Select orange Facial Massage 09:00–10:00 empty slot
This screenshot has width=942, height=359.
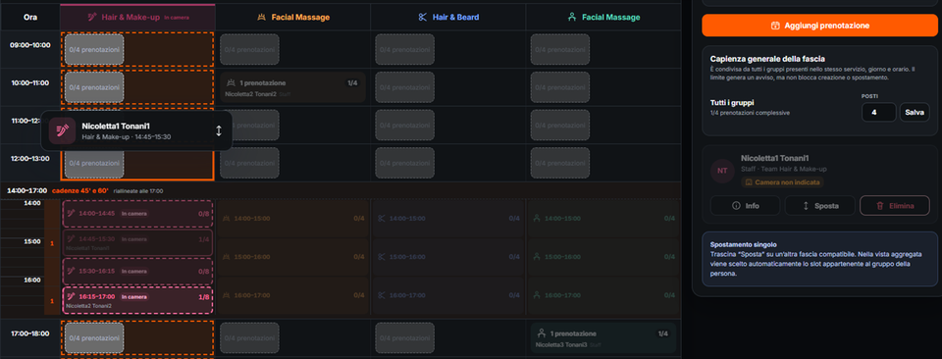pos(249,49)
